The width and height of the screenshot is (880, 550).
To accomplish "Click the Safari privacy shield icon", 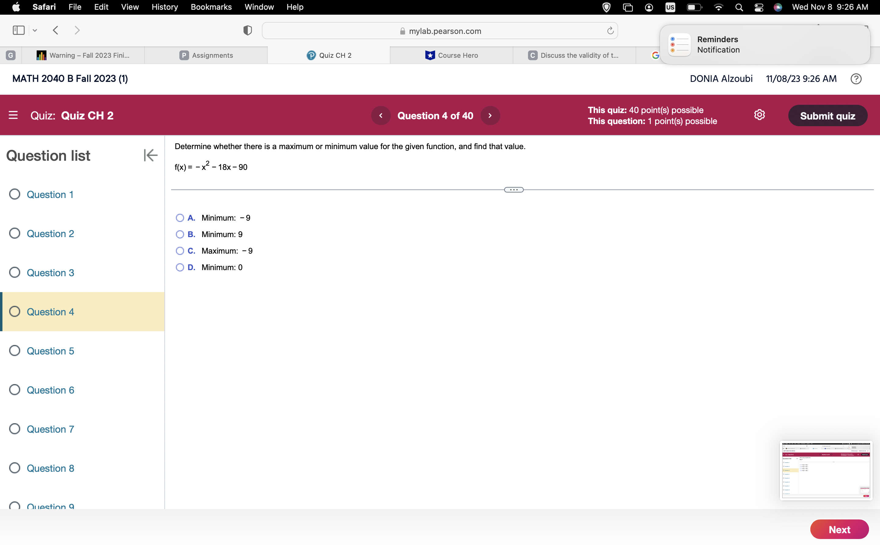I will click(x=247, y=30).
